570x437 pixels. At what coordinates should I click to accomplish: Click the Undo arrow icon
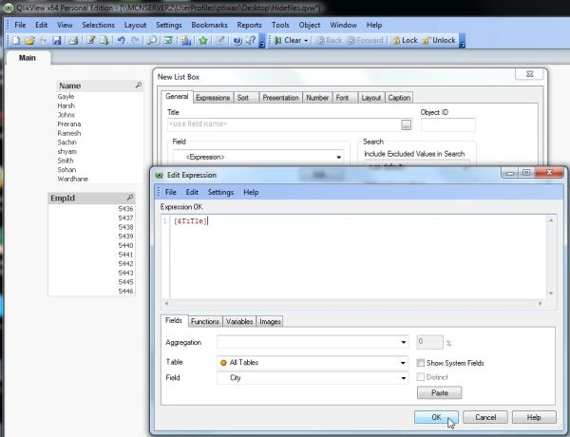pyautogui.click(x=121, y=40)
